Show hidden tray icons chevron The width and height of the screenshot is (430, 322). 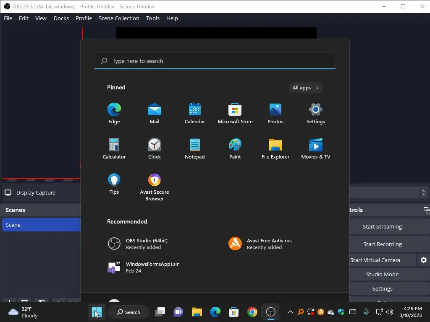[291, 312]
